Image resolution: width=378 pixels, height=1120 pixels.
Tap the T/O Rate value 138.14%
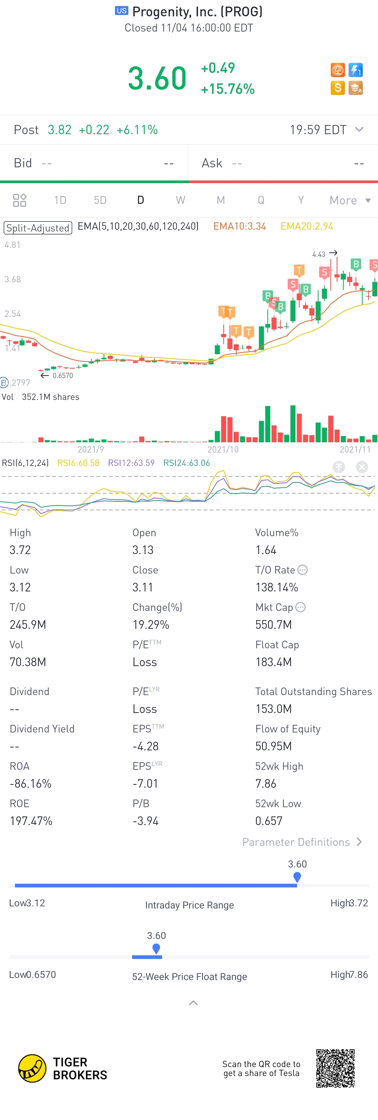click(x=276, y=587)
